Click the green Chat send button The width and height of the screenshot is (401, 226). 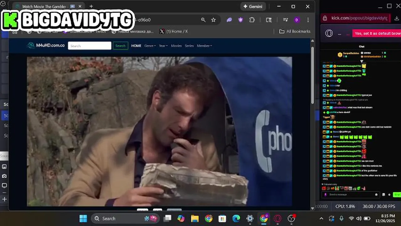pos(397,195)
